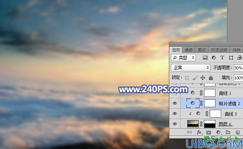The image size is (243, 149).
Task: Click the 填充 label
Action: coord(226,78)
